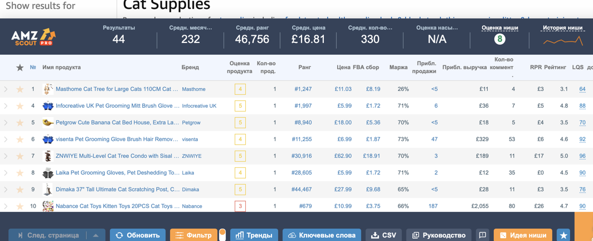Expand the visenta Grooming Glove row details
Screen dimensions: 593x241
pyautogui.click(x=6, y=139)
